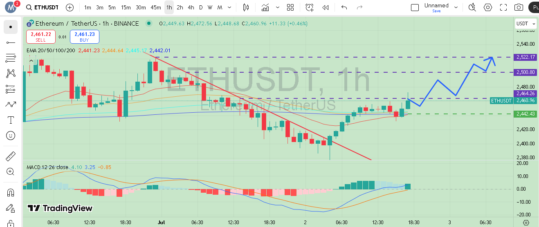539x227 pixels.
Task: Click the 2,500.80 price level label
Action: [x=526, y=72]
